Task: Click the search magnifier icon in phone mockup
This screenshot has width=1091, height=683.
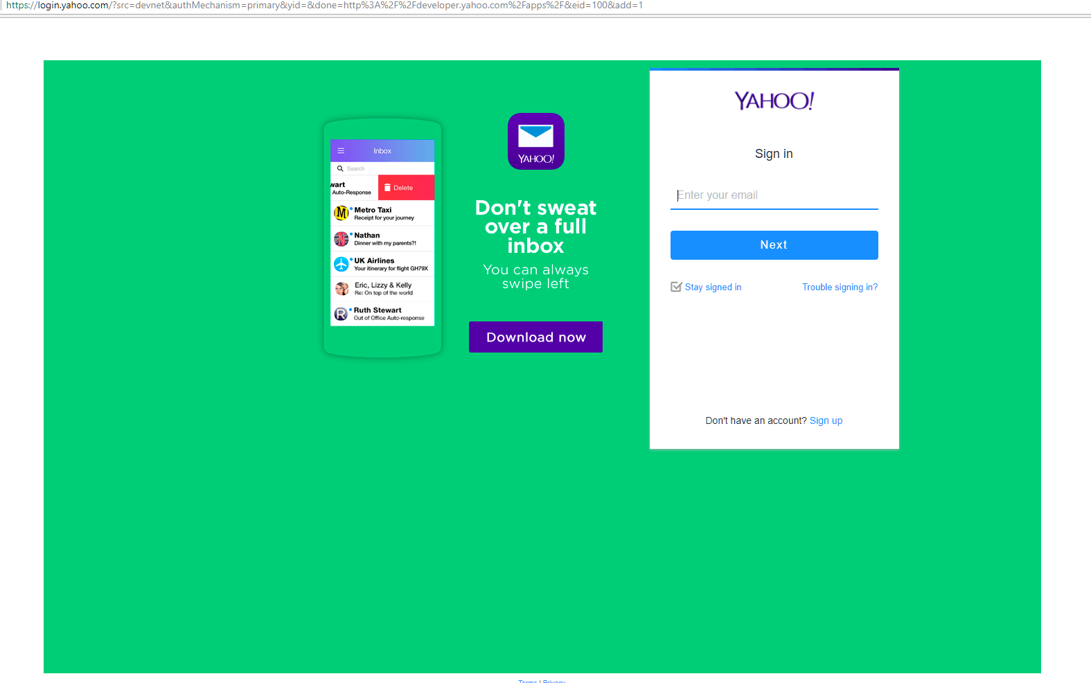Action: click(340, 168)
